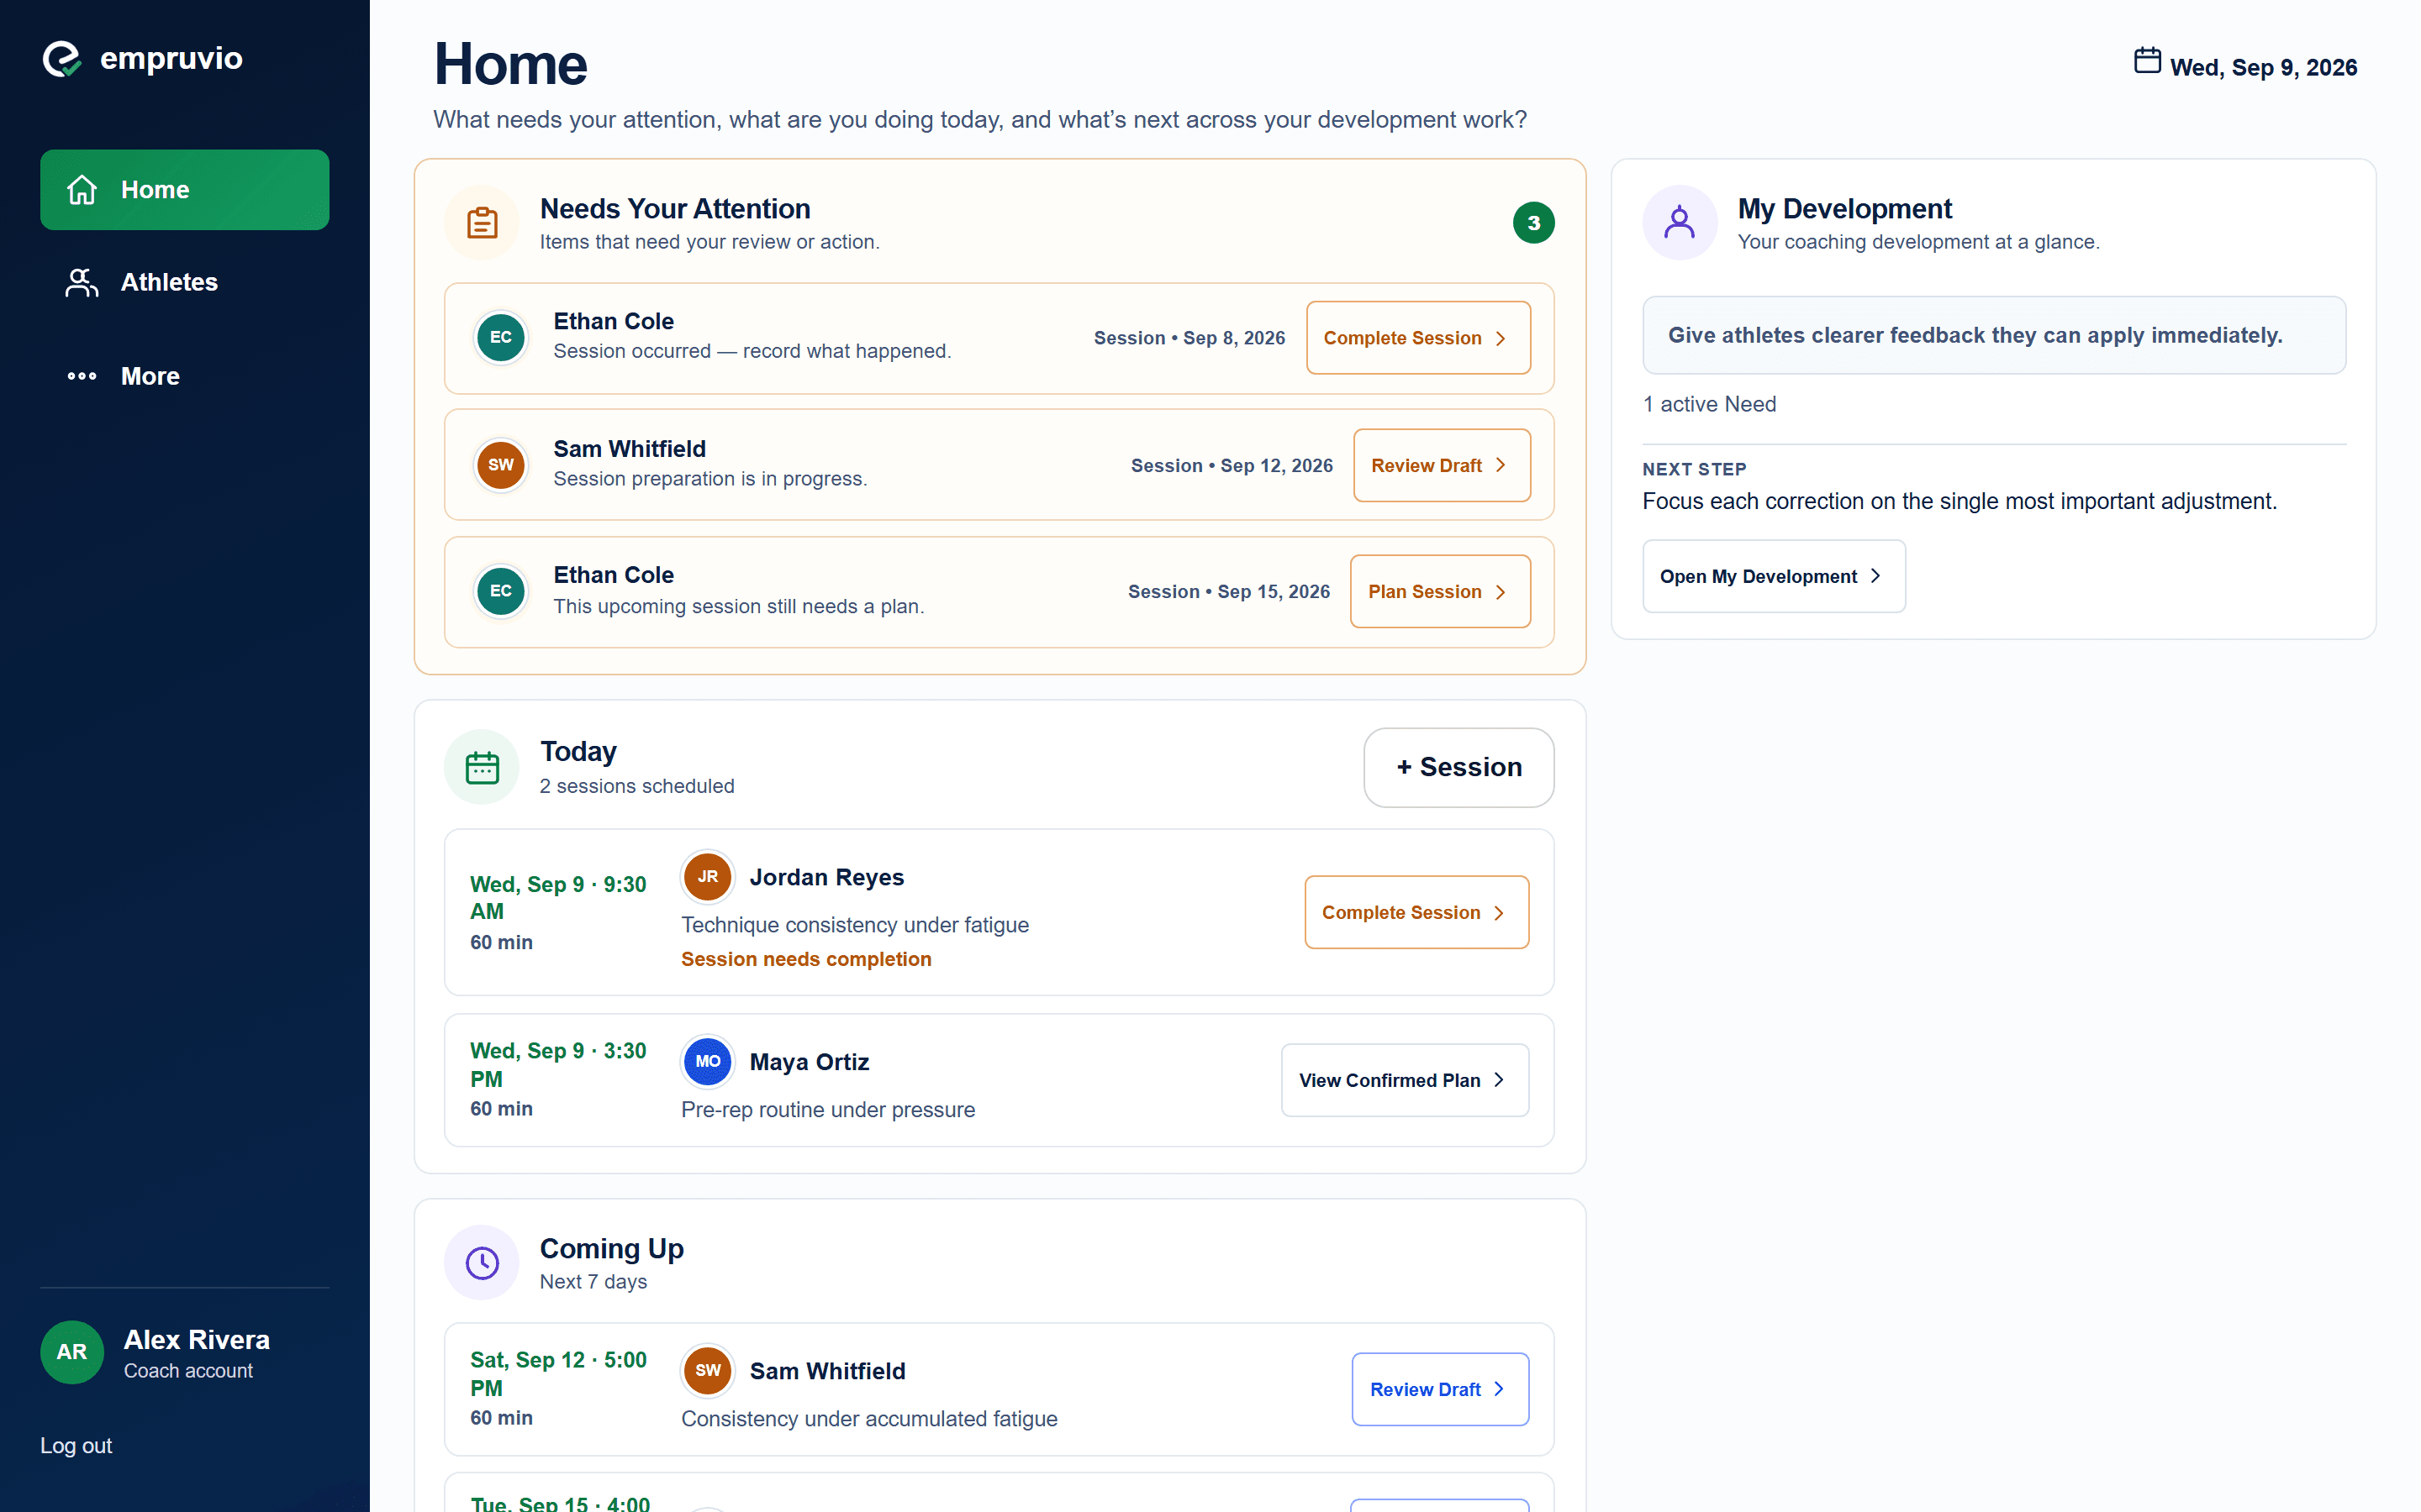Click chevron on View Confirmed Plan

click(x=1499, y=1080)
